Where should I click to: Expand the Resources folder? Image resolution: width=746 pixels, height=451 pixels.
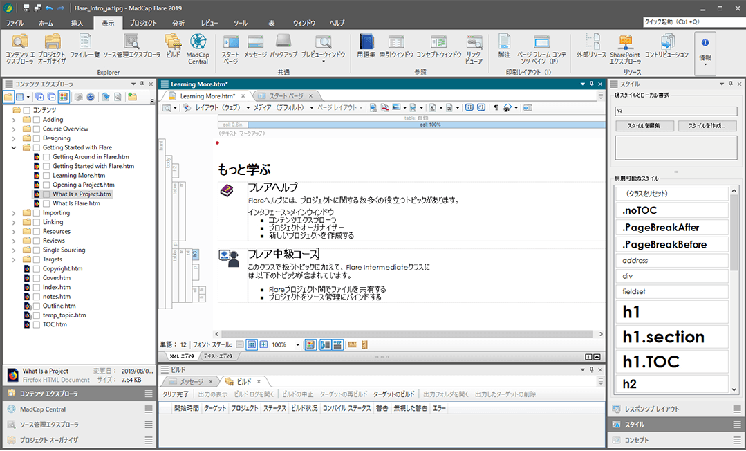pyautogui.click(x=14, y=232)
